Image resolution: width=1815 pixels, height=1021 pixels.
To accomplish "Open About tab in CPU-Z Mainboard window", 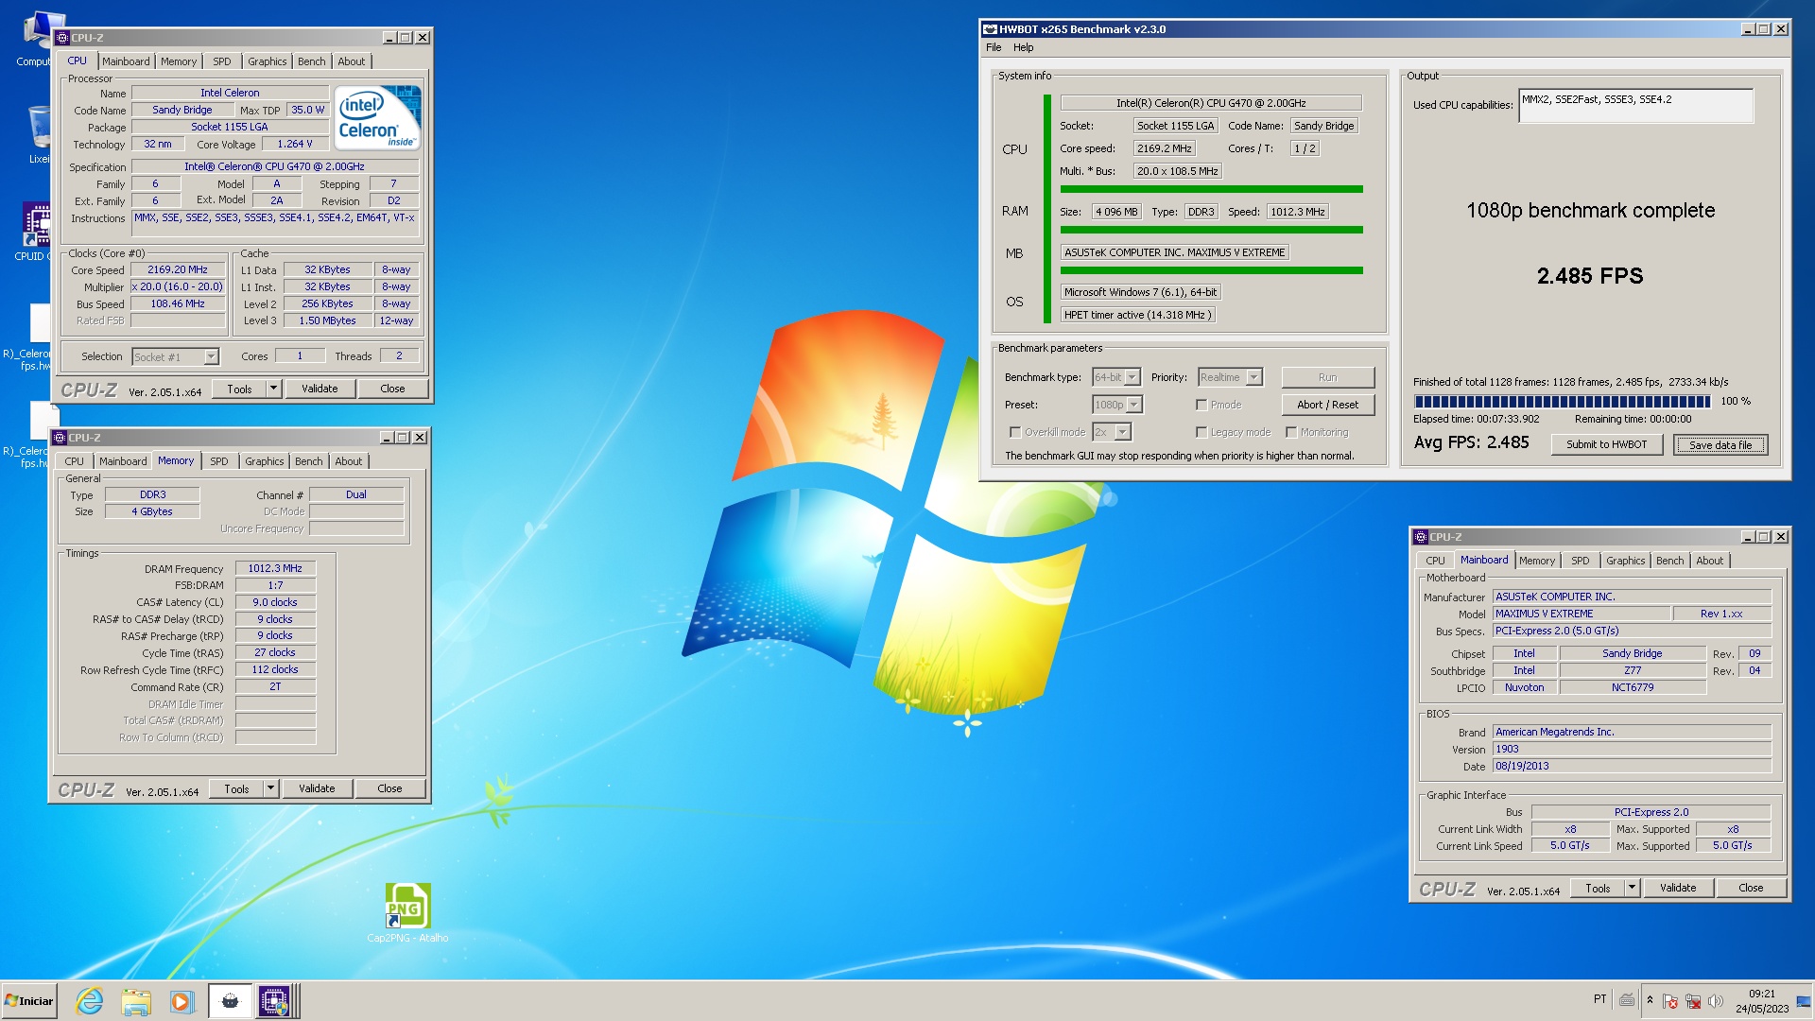I will tap(1709, 561).
